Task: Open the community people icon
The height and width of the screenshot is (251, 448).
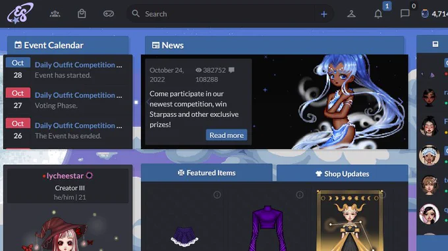Action: [55, 14]
